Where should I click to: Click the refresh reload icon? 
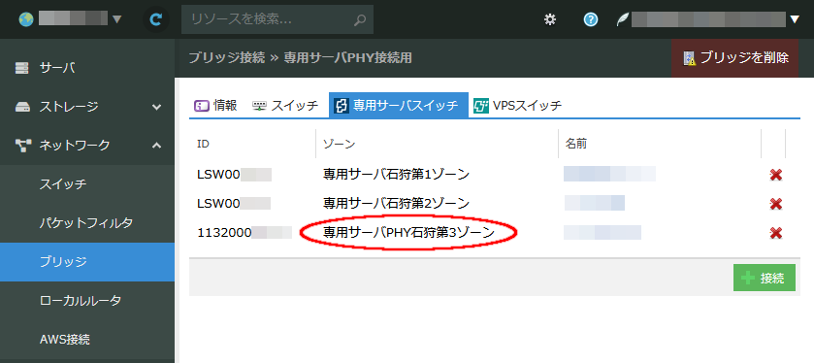point(156,19)
